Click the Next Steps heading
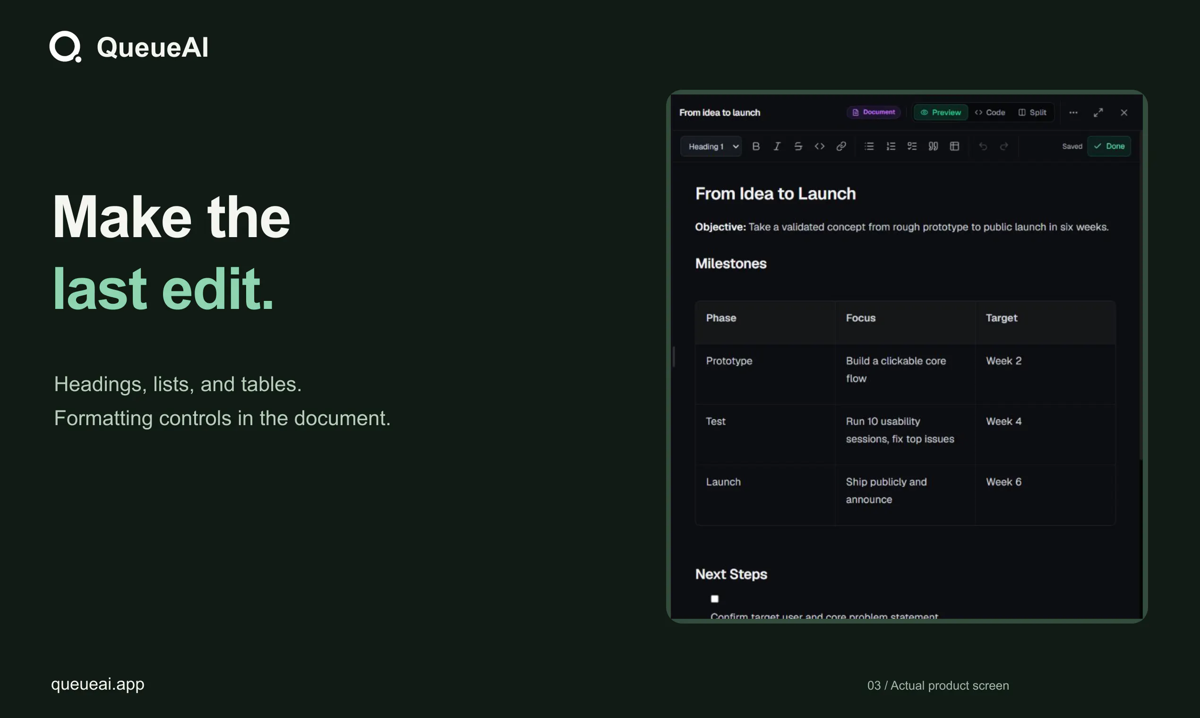Image resolution: width=1200 pixels, height=718 pixels. click(731, 574)
